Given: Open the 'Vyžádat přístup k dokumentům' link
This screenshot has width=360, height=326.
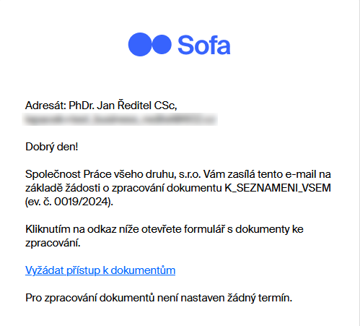Looking at the screenshot, I should click(x=100, y=270).
